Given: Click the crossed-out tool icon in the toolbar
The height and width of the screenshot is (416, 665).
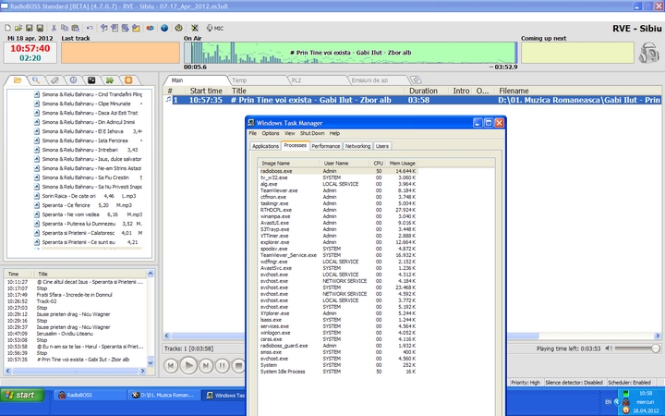Looking at the screenshot, I should point(195,28).
